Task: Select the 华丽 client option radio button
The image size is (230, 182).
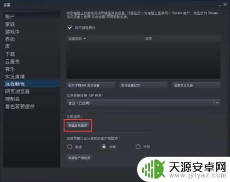Action: tap(138, 147)
